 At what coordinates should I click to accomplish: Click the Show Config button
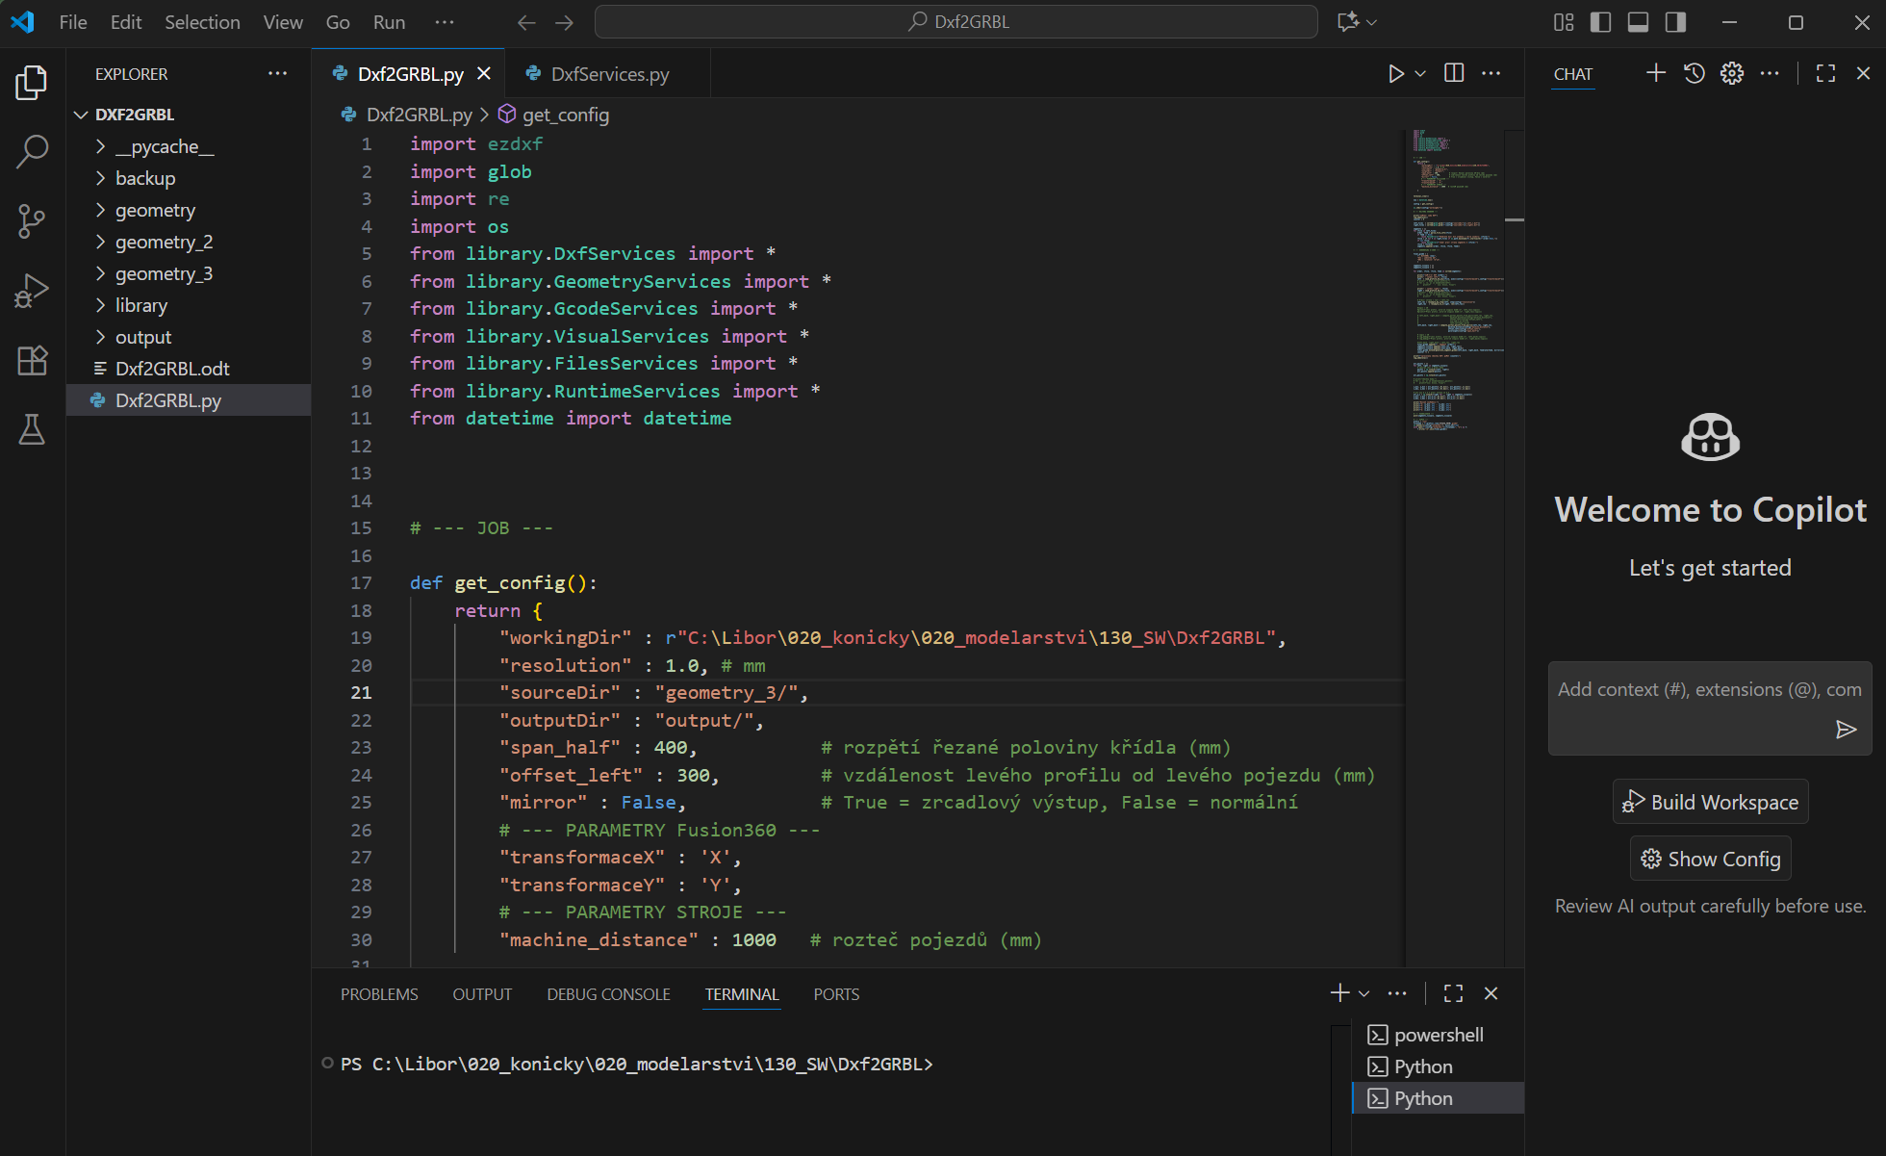pyautogui.click(x=1710, y=859)
